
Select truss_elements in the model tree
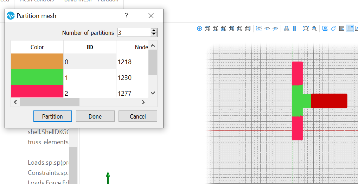click(48, 142)
